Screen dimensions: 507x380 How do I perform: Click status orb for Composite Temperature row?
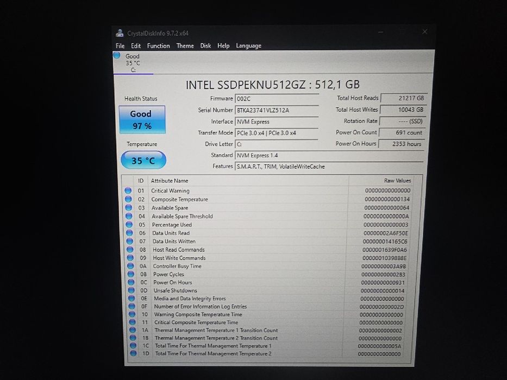[x=128, y=199]
